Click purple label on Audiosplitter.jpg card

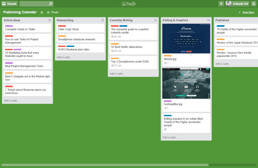[168, 101]
